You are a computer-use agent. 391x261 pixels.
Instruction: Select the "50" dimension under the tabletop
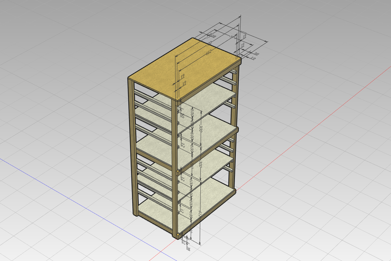coord(183,116)
